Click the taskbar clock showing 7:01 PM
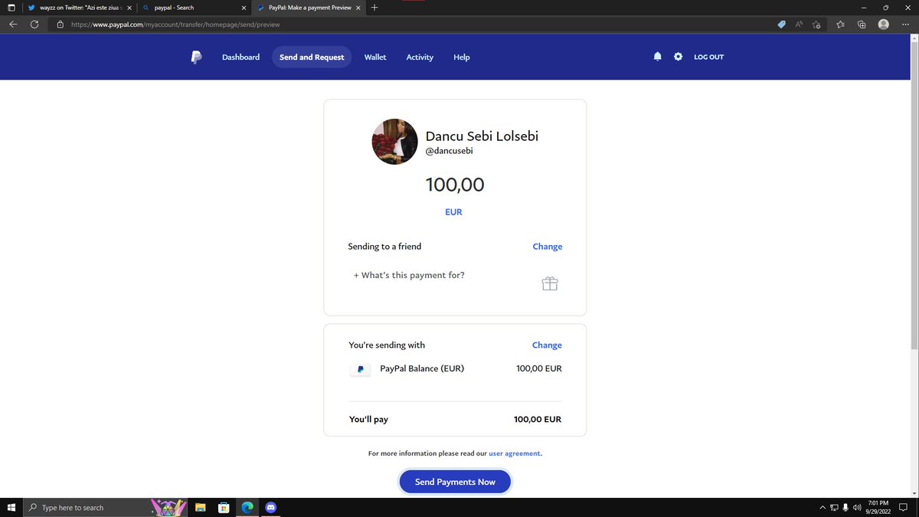The height and width of the screenshot is (517, 919). [x=878, y=507]
